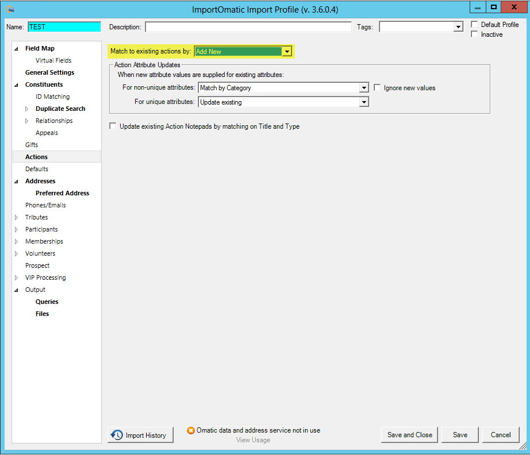Click the View Usage link
The image size is (530, 455).
253,440
